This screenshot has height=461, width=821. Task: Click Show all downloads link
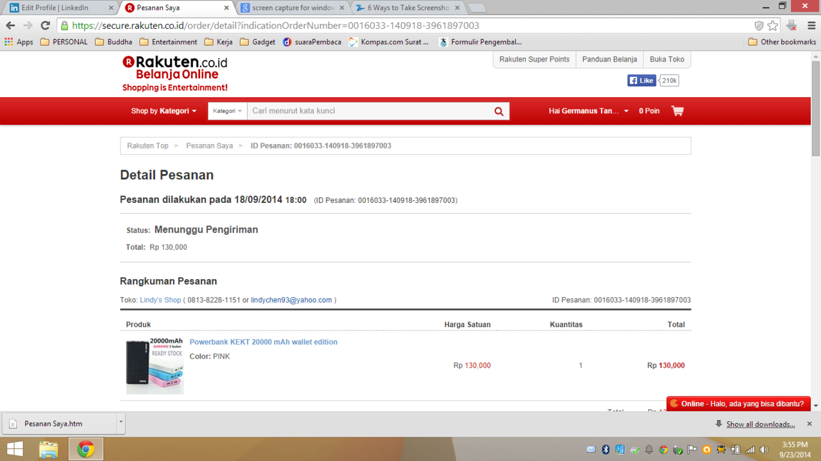760,424
